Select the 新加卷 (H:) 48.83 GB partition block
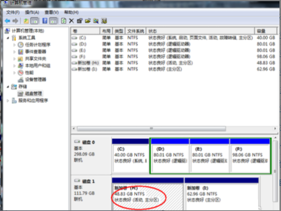 (x=147, y=195)
